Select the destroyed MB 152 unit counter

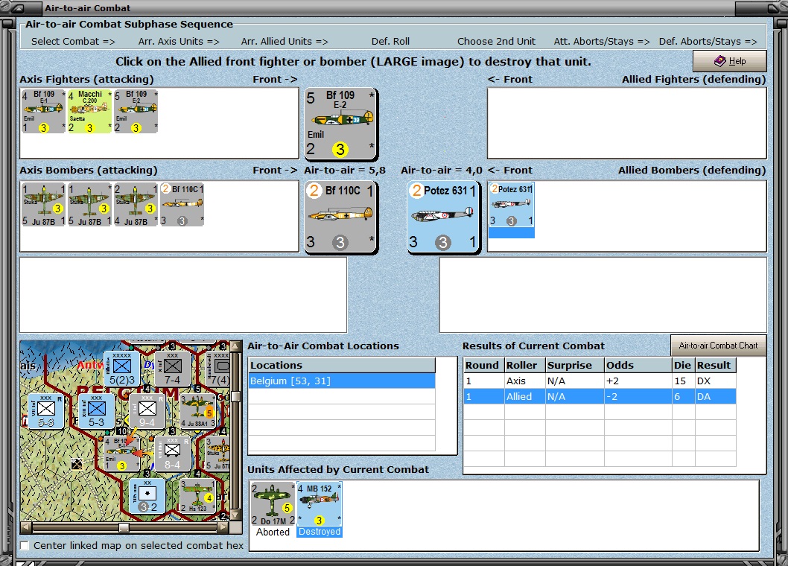pyautogui.click(x=319, y=504)
